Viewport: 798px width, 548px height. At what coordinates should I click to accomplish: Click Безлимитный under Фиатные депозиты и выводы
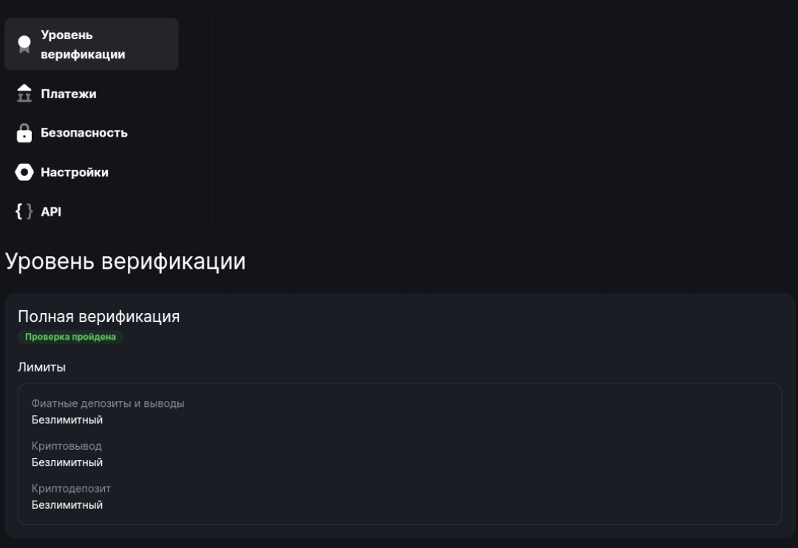point(66,419)
